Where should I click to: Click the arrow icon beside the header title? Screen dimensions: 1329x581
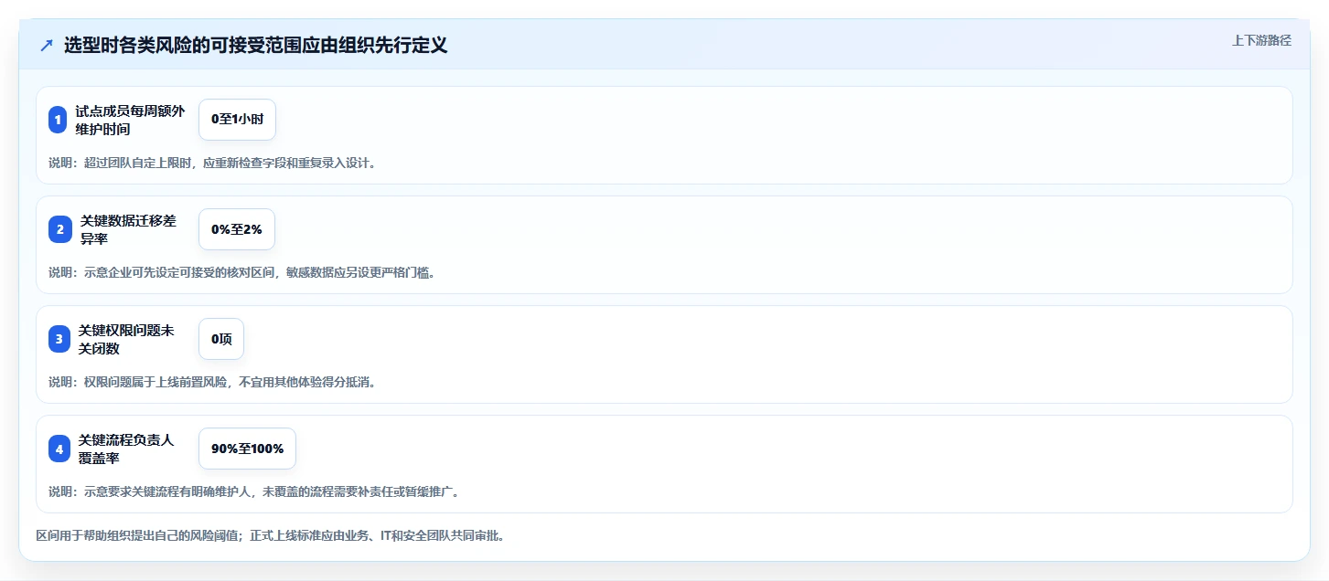pos(47,46)
